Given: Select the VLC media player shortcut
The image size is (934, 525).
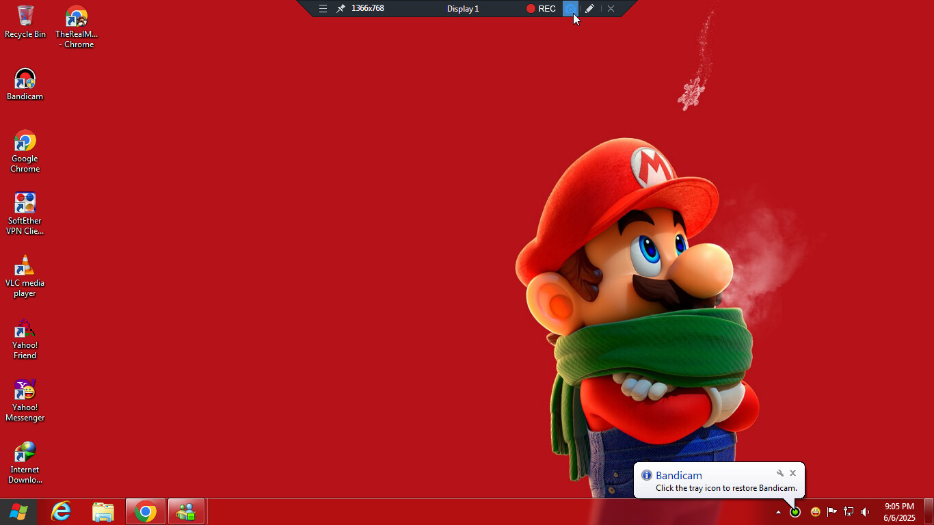Looking at the screenshot, I should [25, 275].
